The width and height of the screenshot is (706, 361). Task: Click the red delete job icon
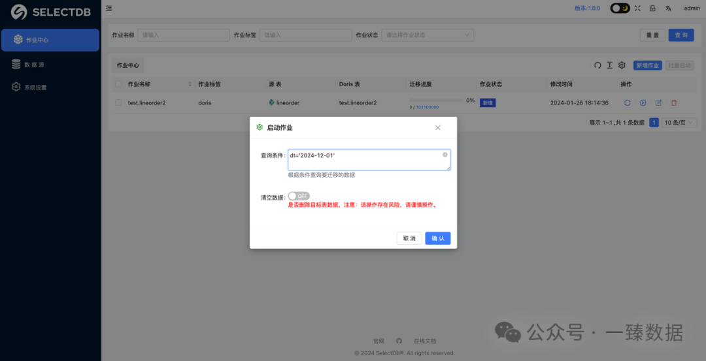pos(674,103)
